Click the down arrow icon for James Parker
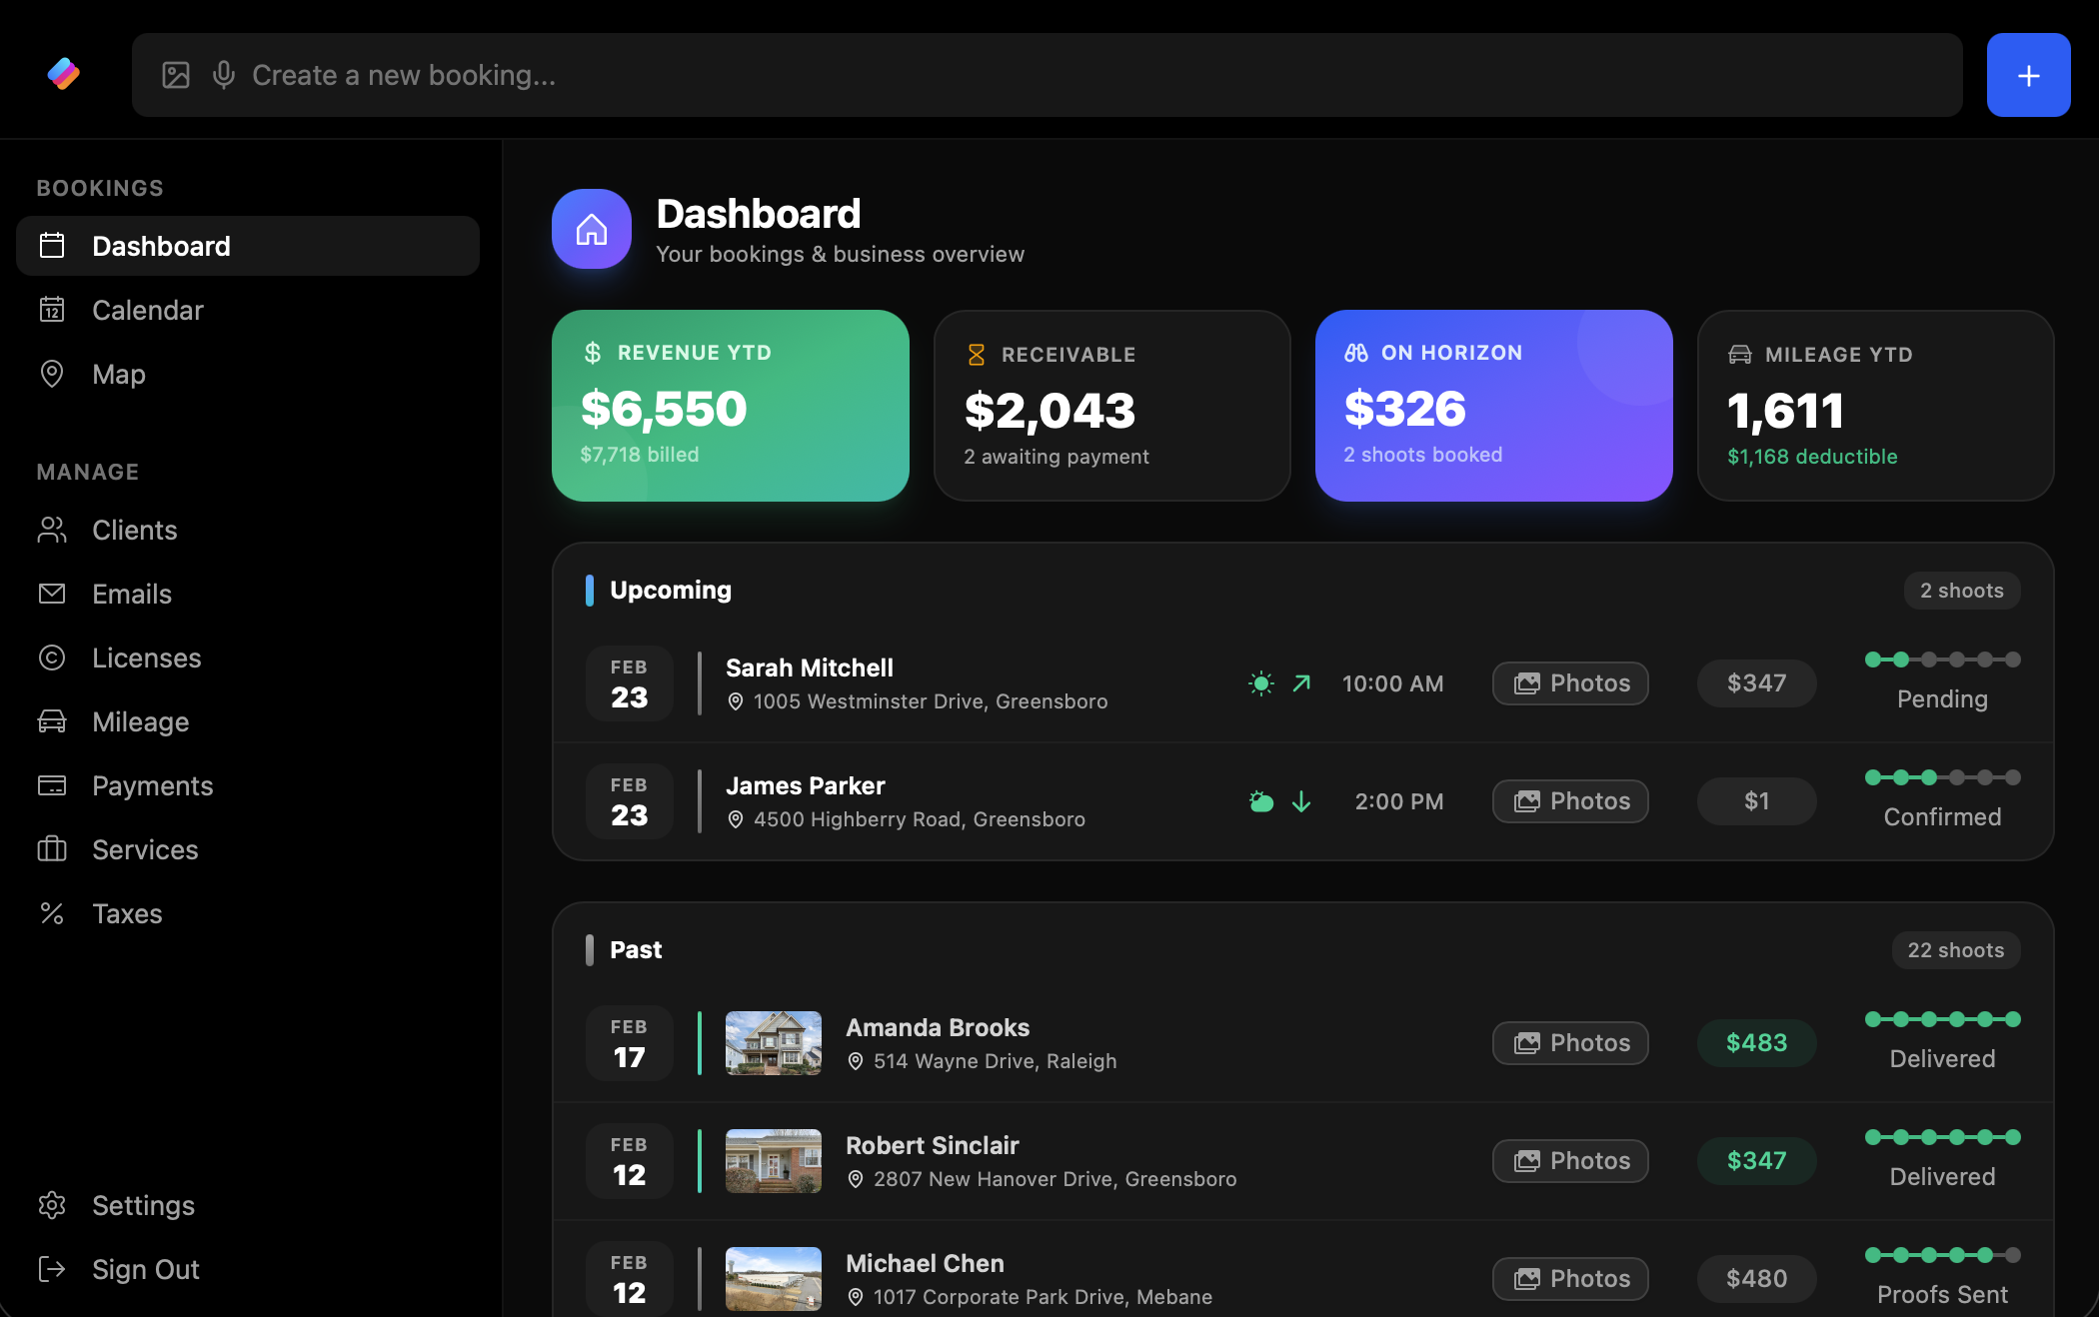 click(x=1301, y=801)
